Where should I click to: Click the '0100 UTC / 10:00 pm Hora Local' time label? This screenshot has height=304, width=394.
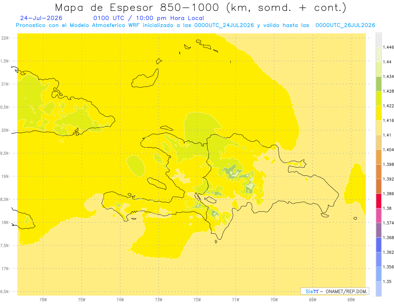(148, 18)
